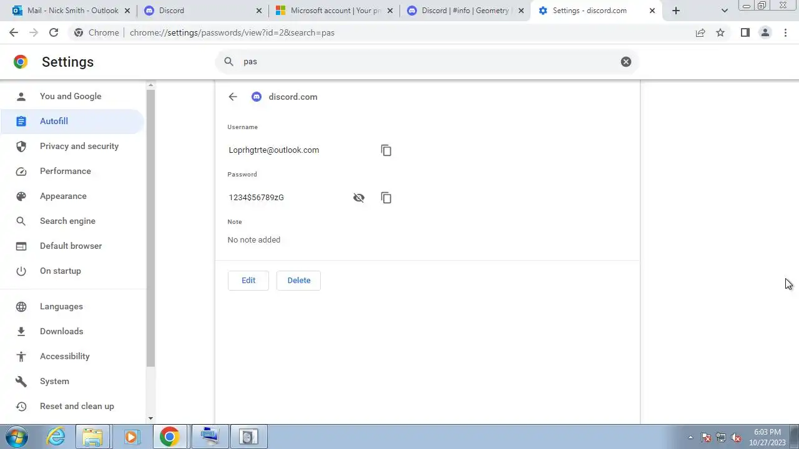Edit the saved discord.com password
Screen dimensions: 799x449
click(248, 281)
